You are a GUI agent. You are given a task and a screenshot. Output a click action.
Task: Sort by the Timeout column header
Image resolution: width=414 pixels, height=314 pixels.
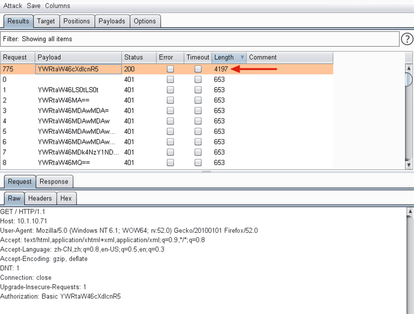pos(198,57)
